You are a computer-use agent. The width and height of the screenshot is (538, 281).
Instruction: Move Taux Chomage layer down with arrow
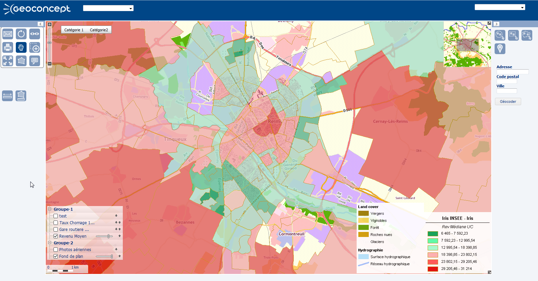tap(116, 223)
